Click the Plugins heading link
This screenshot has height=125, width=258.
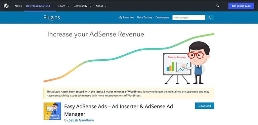click(52, 17)
